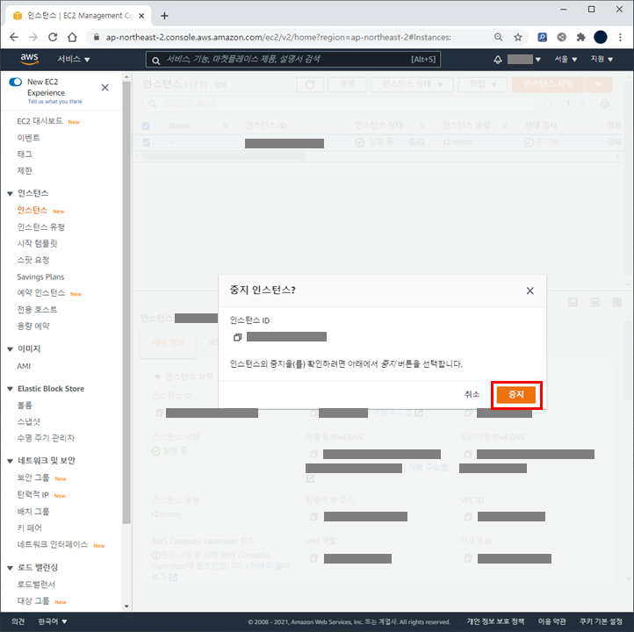
Task: Go to 이벤트 in the sidebar
Action: [28, 138]
